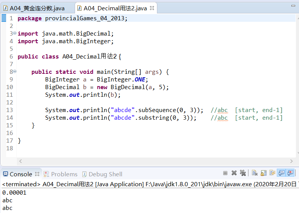This screenshot has width=299, height=213.
Task: Click line number 10 in the gutter
Action: (10, 87)
